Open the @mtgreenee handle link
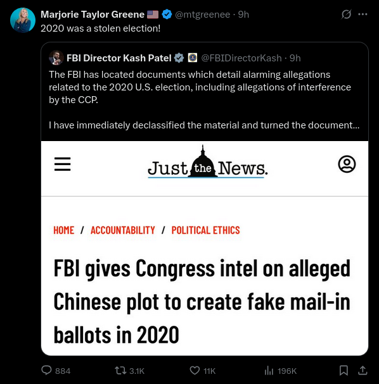The height and width of the screenshot is (384, 379). (x=203, y=15)
